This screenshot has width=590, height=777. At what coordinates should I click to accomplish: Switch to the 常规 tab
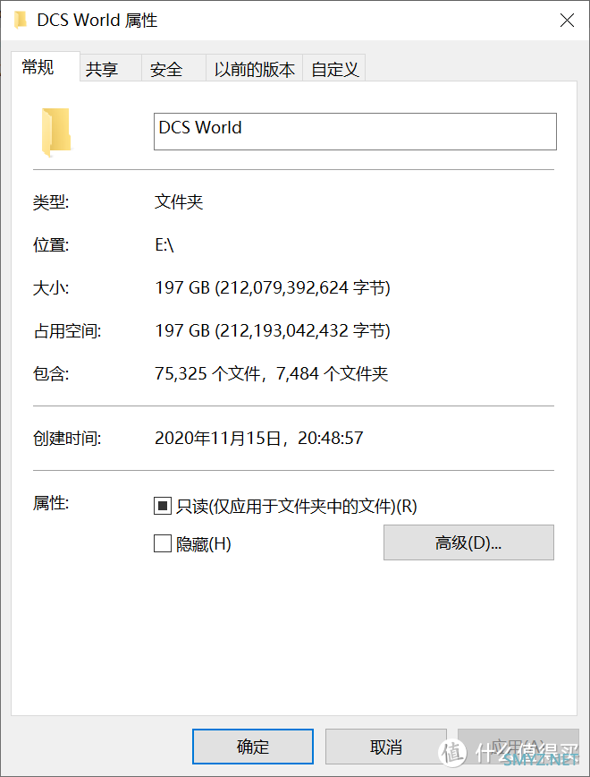(x=46, y=66)
